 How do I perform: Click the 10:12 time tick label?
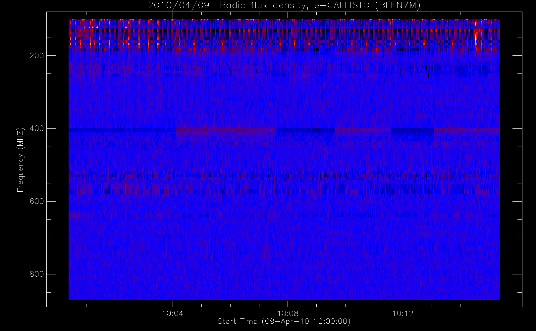[403, 313]
